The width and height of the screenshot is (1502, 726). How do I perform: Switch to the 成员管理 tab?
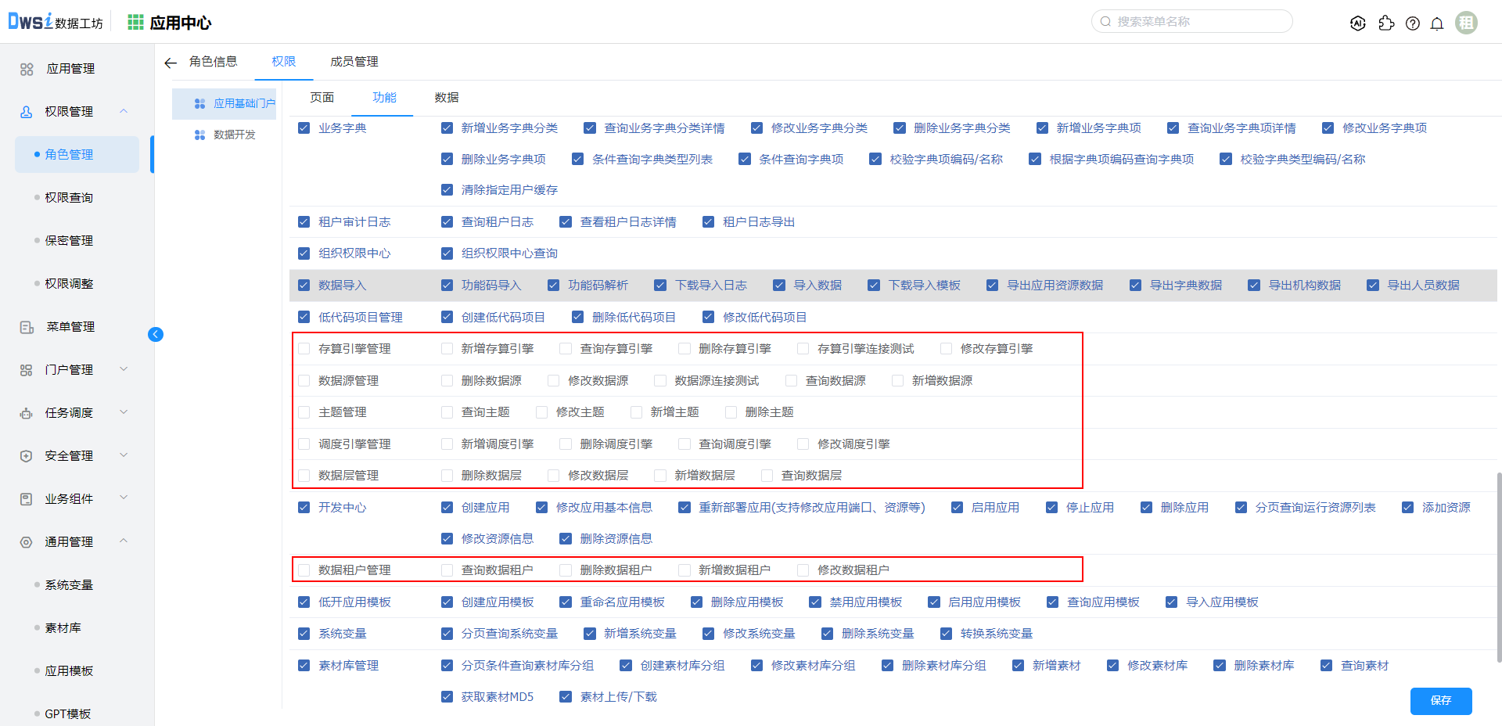pos(354,62)
